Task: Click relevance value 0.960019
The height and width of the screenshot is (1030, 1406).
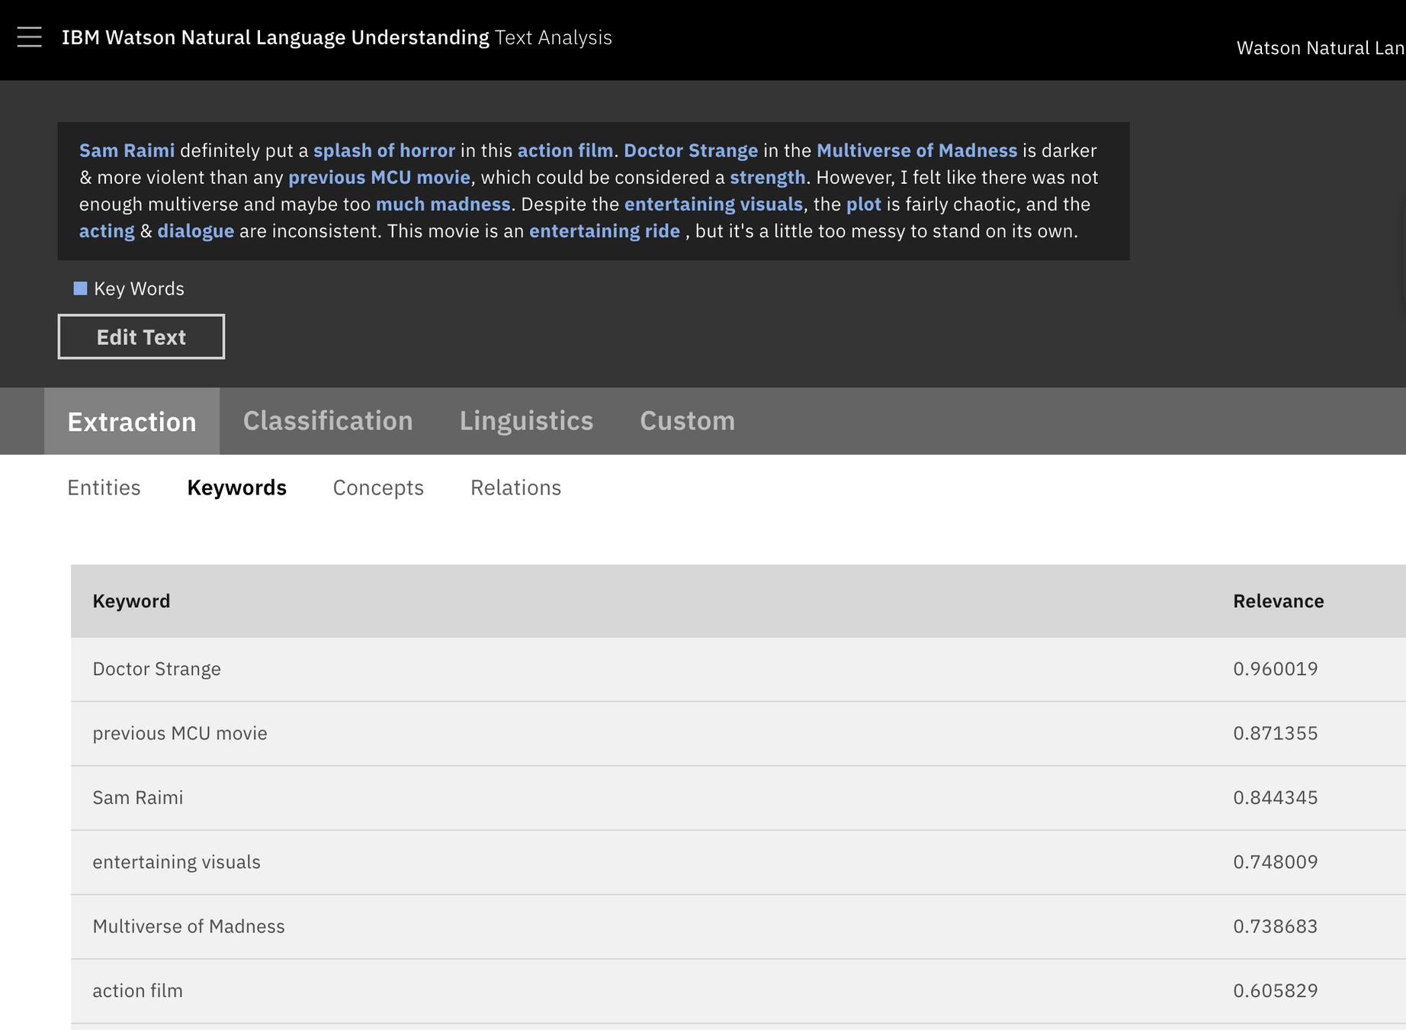Action: click(x=1275, y=669)
